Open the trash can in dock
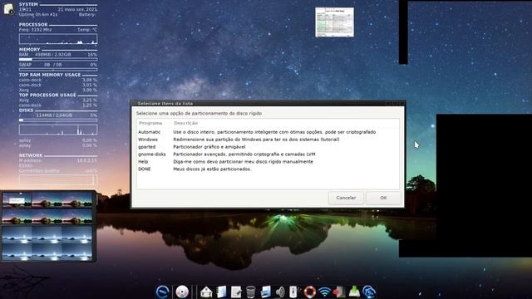Screen dimensions: 532x299 point(251,292)
